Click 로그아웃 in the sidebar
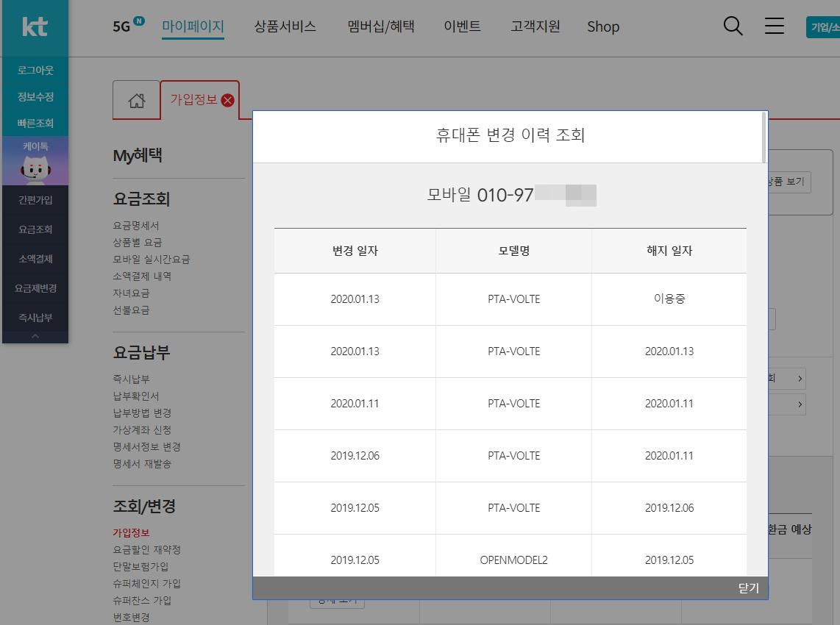Image resolution: width=840 pixels, height=625 pixels. tap(35, 70)
